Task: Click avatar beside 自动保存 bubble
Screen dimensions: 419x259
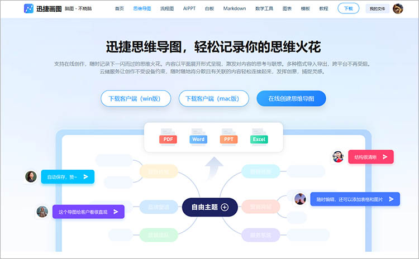Action: 31,176
